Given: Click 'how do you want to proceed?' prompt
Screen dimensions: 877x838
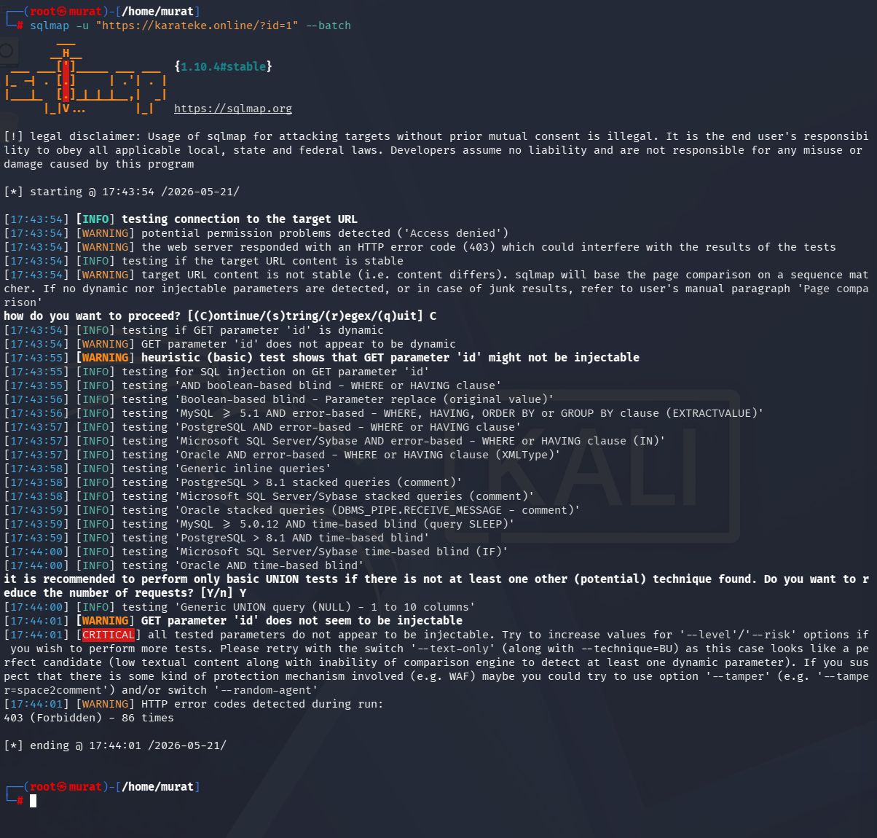Looking at the screenshot, I should (220, 316).
